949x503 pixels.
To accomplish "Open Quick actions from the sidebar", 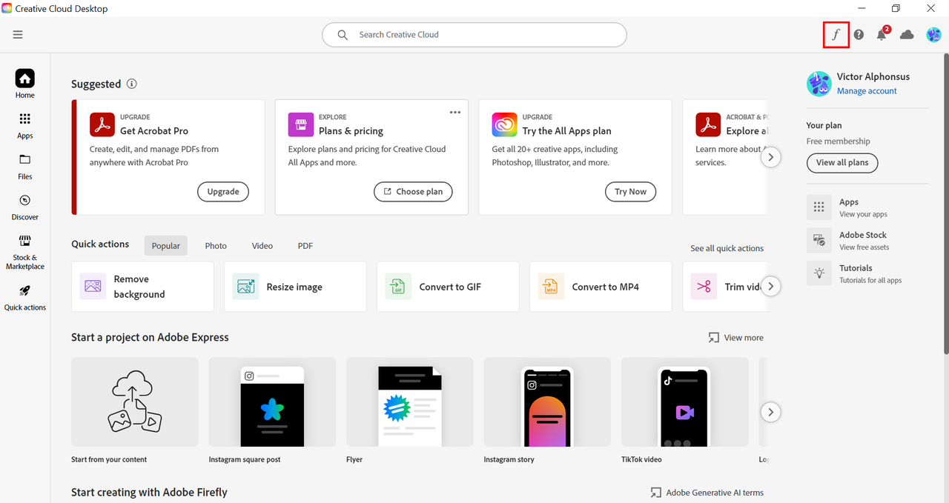I will click(x=24, y=298).
